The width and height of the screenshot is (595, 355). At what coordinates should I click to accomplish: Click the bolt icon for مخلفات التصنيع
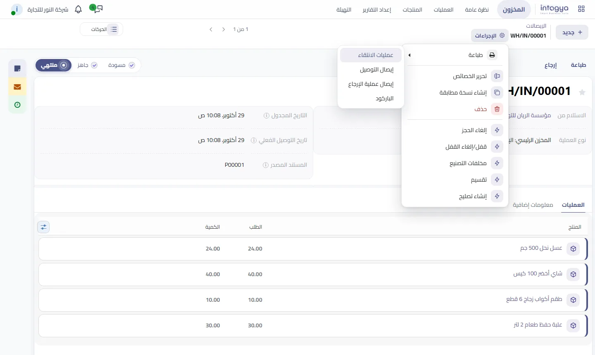coord(497,163)
